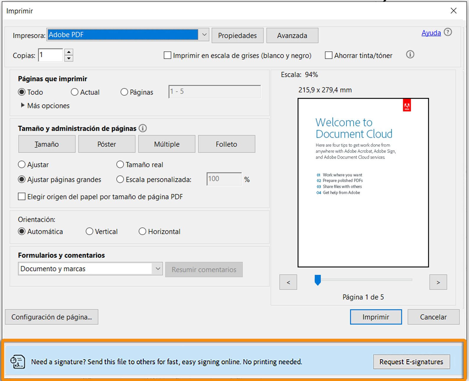Check Elegir origen del papel checkbox
The height and width of the screenshot is (381, 469).
22,197
